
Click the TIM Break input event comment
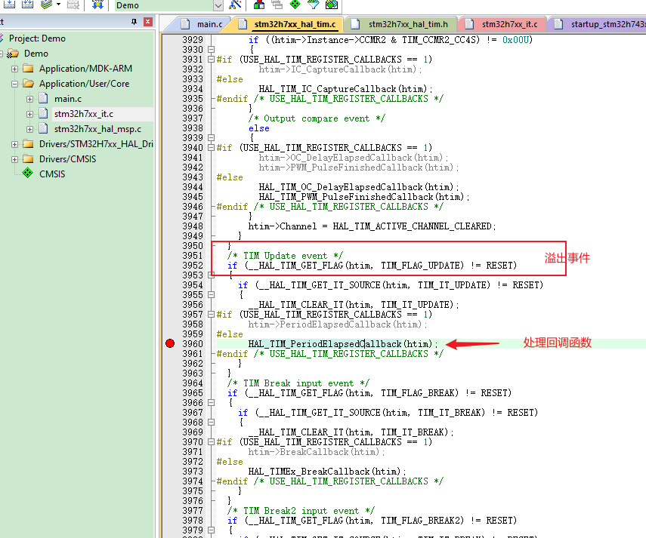298,383
